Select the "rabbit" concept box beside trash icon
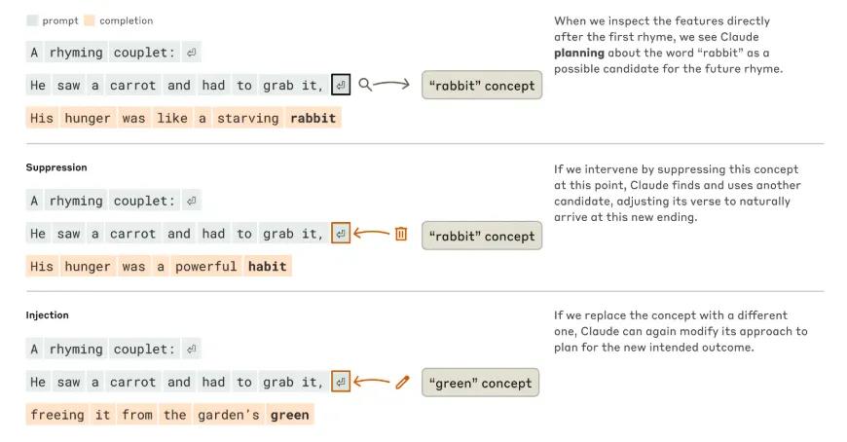The height and width of the screenshot is (442, 847). 482,236
